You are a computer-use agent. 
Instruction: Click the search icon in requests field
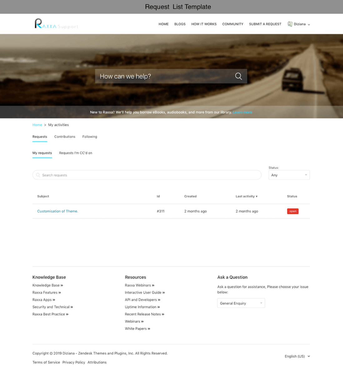pyautogui.click(x=38, y=175)
